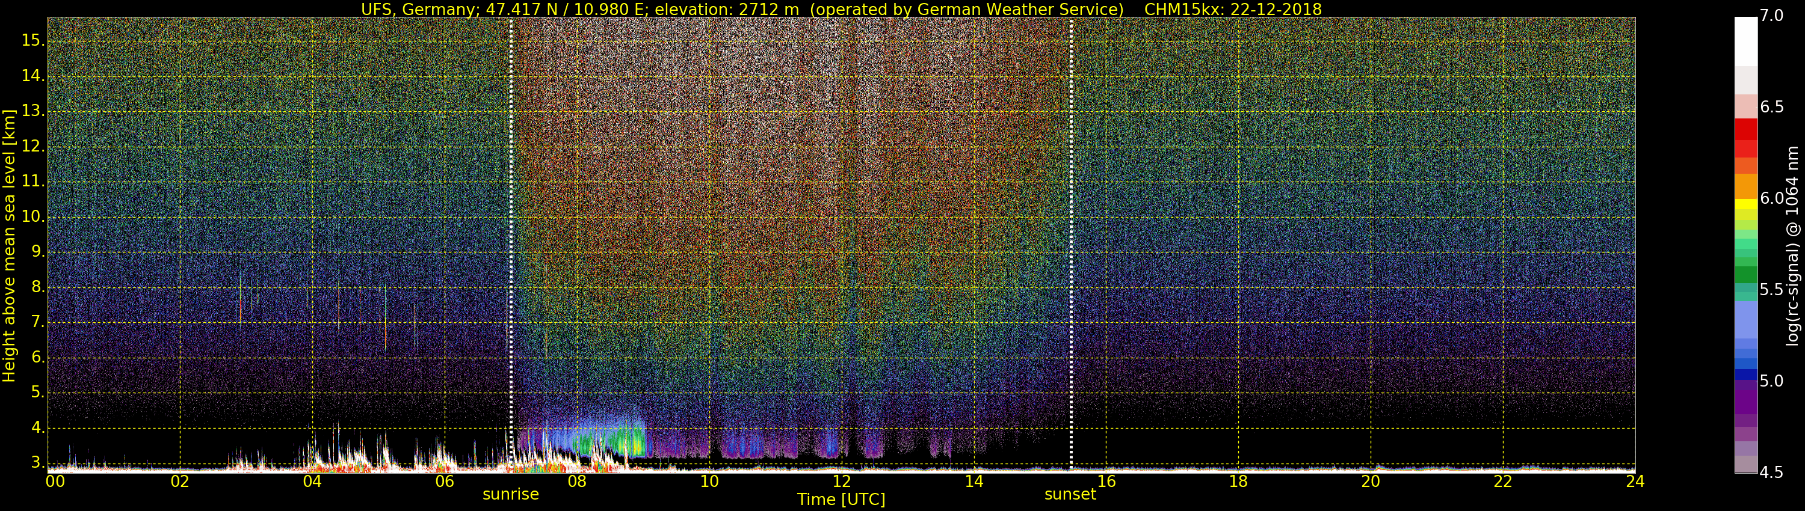Viewport: 1805px width, 511px height.
Task: Click the yellow band in the colorbar
Action: pos(1745,204)
